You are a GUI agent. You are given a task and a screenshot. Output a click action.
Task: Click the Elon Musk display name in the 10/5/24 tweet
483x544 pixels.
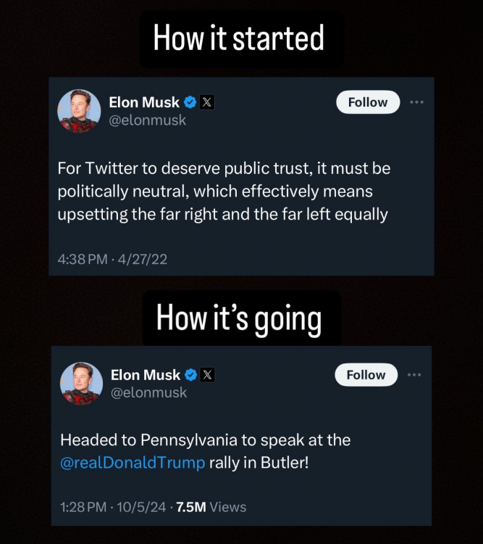146,375
